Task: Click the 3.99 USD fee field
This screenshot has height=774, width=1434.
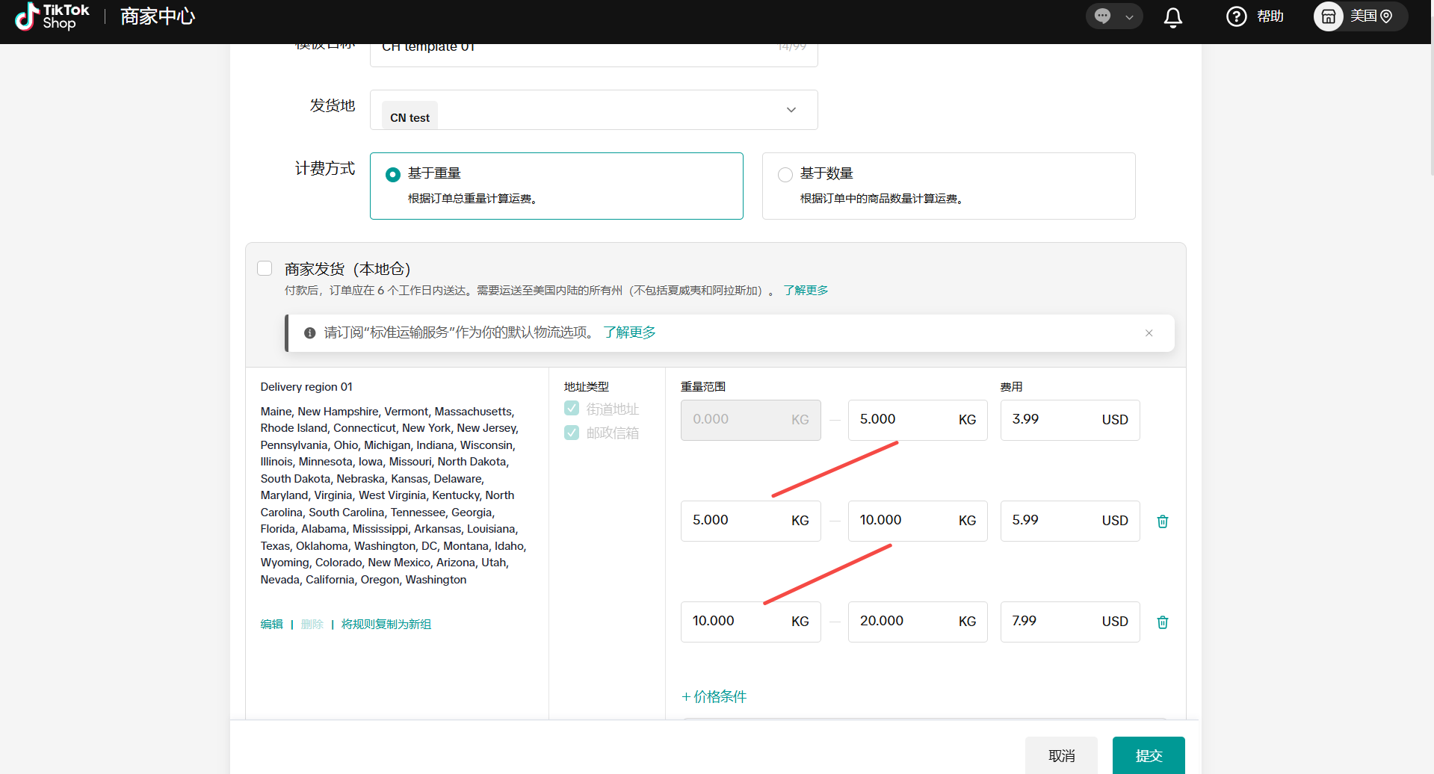Action: click(x=1050, y=420)
